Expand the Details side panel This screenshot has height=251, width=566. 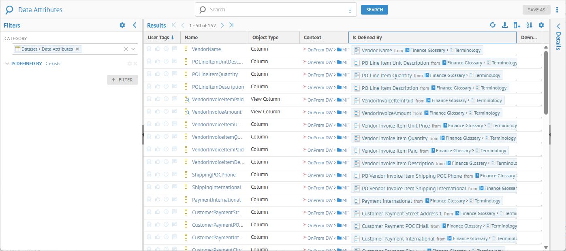[x=558, y=26]
